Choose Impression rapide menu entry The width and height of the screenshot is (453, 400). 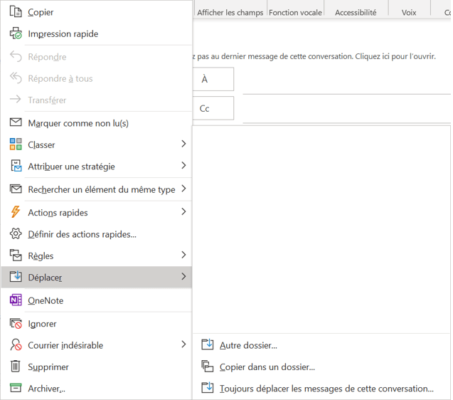[x=97, y=33]
